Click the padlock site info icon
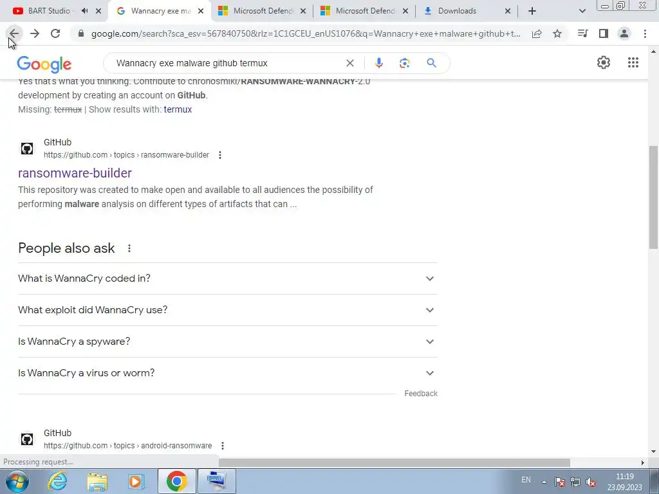659x494 pixels. click(81, 33)
